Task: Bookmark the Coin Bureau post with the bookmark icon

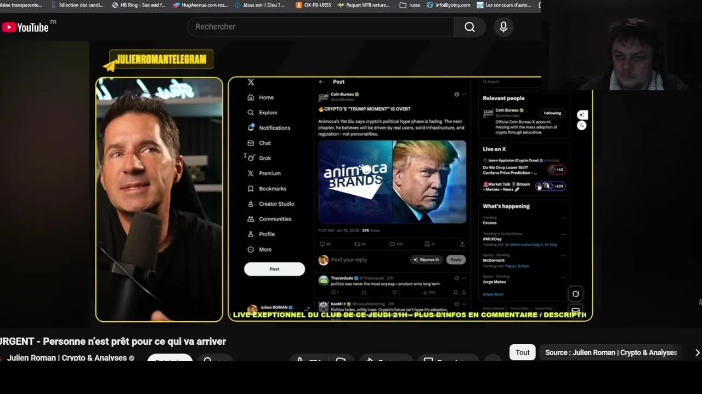Action: tap(427, 244)
